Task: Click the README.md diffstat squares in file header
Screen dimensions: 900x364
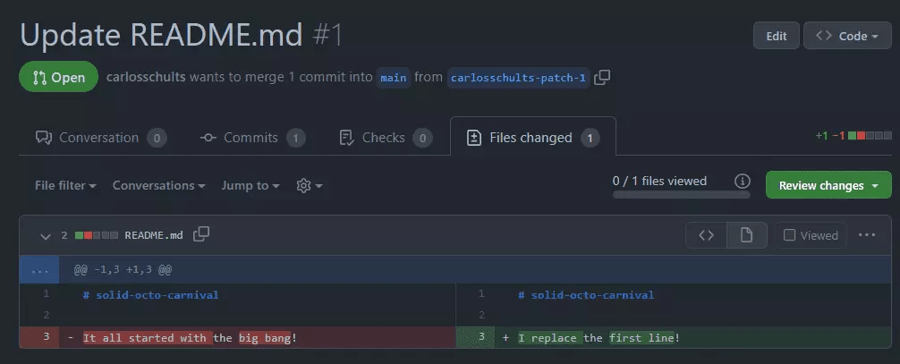Action: tap(97, 235)
